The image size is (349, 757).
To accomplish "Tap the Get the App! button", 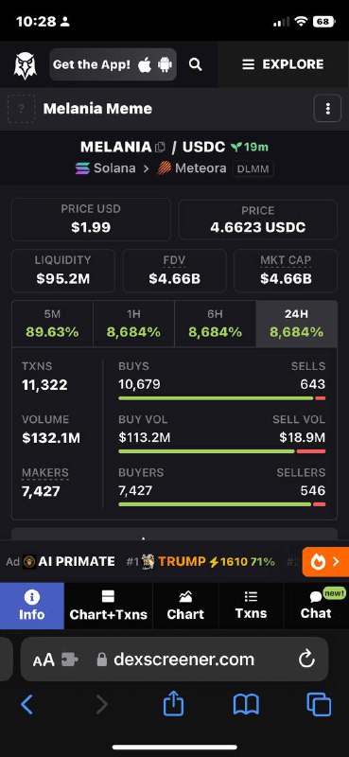I will coord(113,64).
